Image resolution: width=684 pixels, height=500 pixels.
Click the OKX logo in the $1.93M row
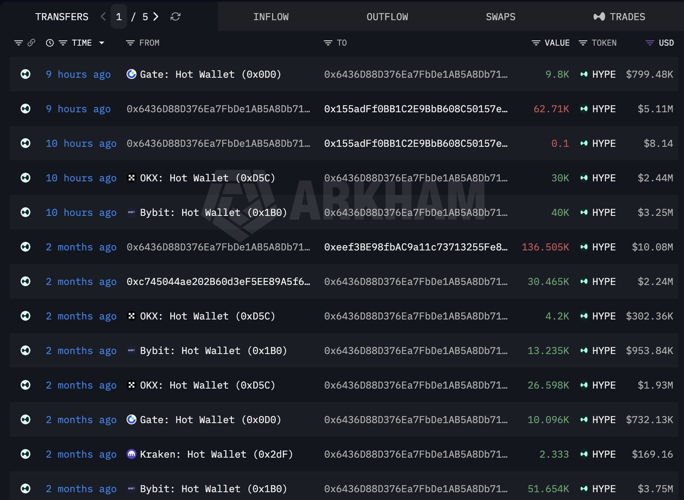click(x=132, y=385)
